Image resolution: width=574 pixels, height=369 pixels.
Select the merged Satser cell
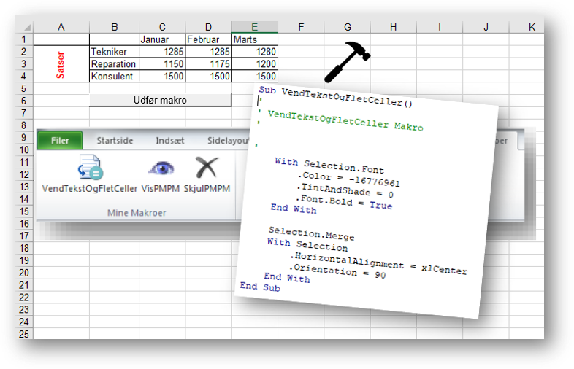(x=61, y=64)
